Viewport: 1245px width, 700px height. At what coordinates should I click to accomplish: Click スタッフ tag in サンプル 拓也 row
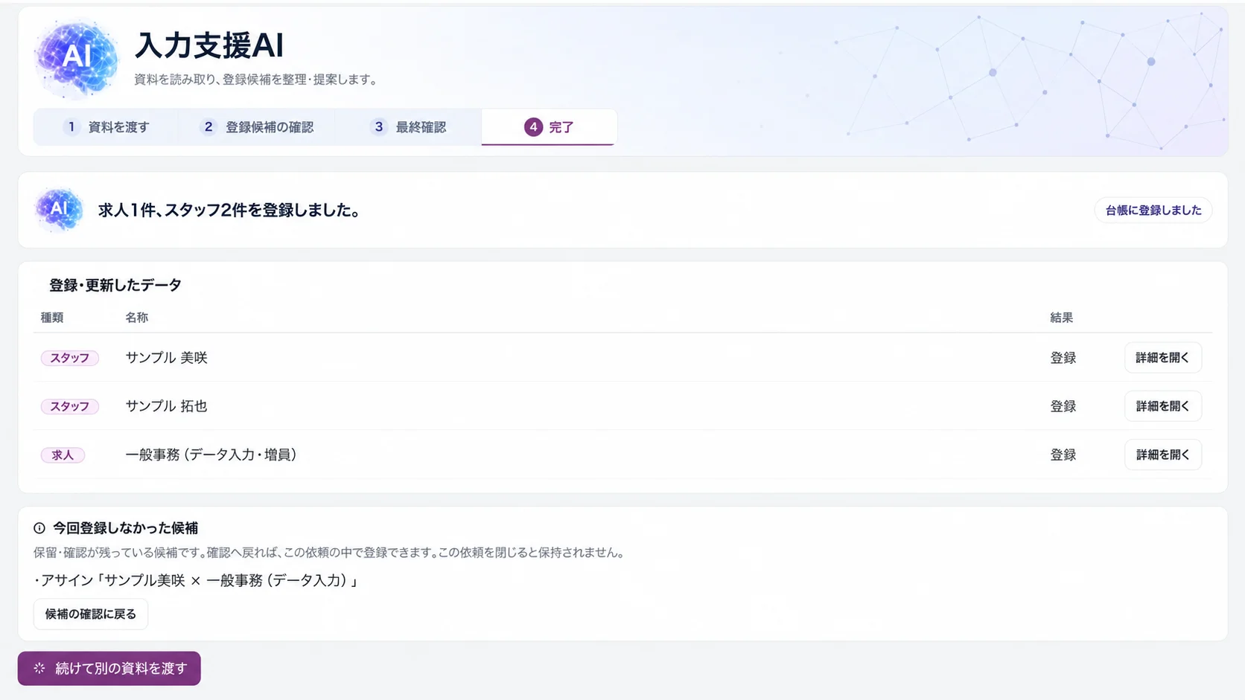coord(70,406)
